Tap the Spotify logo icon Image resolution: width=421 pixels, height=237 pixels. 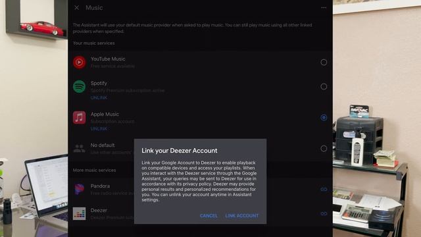pyautogui.click(x=79, y=86)
